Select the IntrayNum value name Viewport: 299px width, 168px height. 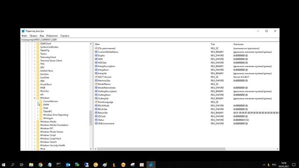103,70
